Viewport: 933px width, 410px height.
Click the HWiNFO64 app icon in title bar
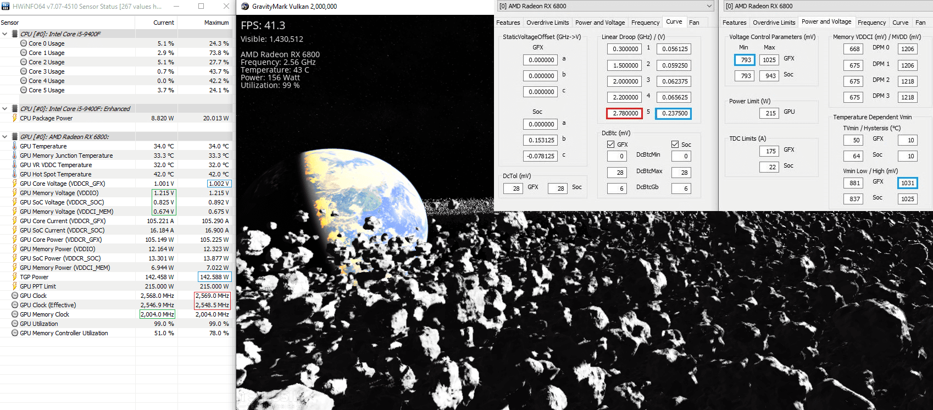click(5, 6)
